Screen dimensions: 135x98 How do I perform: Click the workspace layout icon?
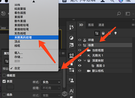point(128,14)
